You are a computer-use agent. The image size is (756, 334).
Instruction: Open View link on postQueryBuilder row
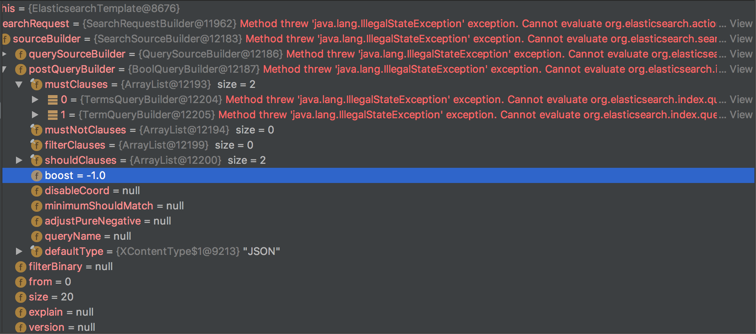click(x=741, y=69)
